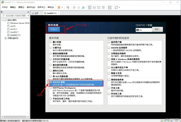Click the library scrollbar right arrow
Screen dimensions: 181x122
(x=28, y=117)
